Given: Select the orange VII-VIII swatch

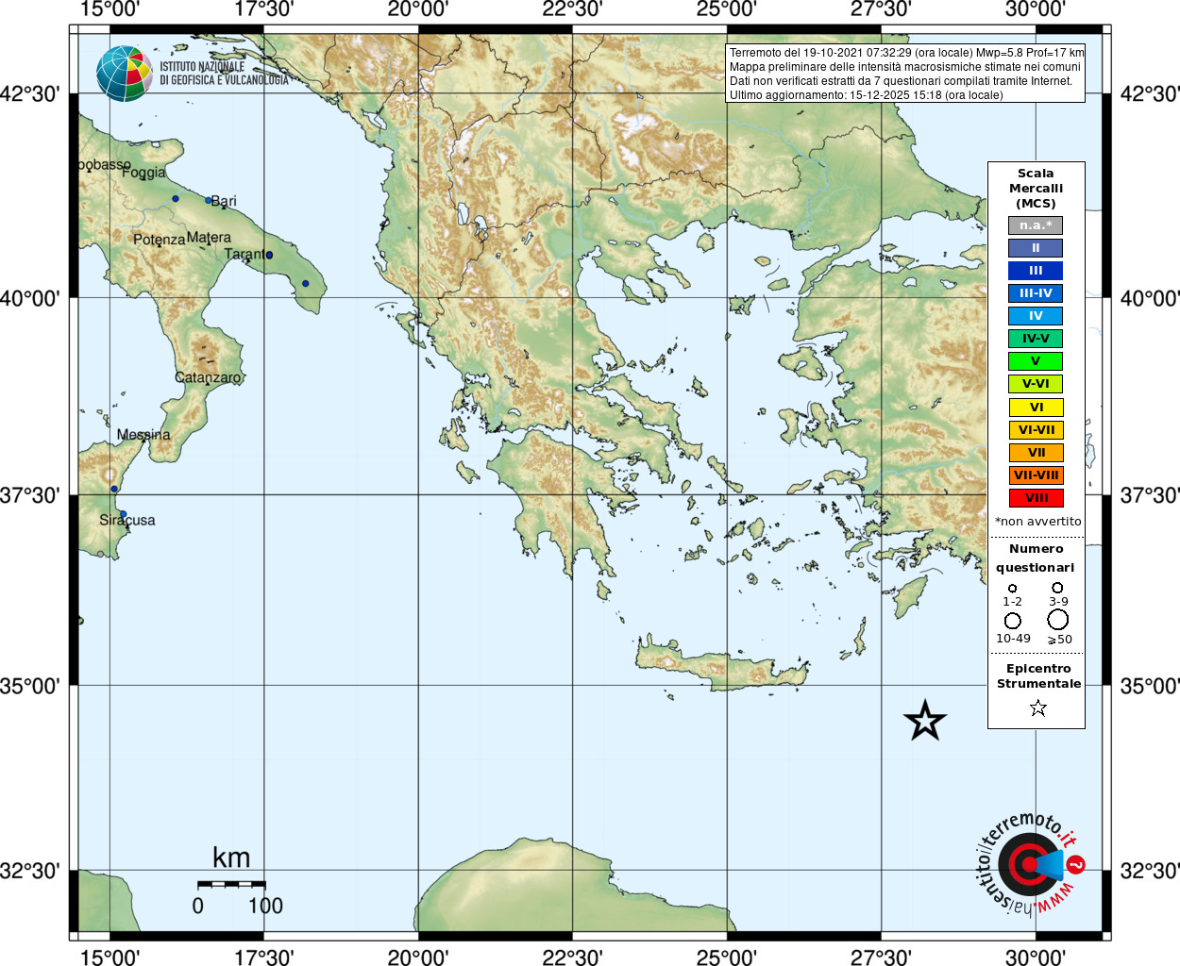Looking at the screenshot, I should (x=1036, y=475).
